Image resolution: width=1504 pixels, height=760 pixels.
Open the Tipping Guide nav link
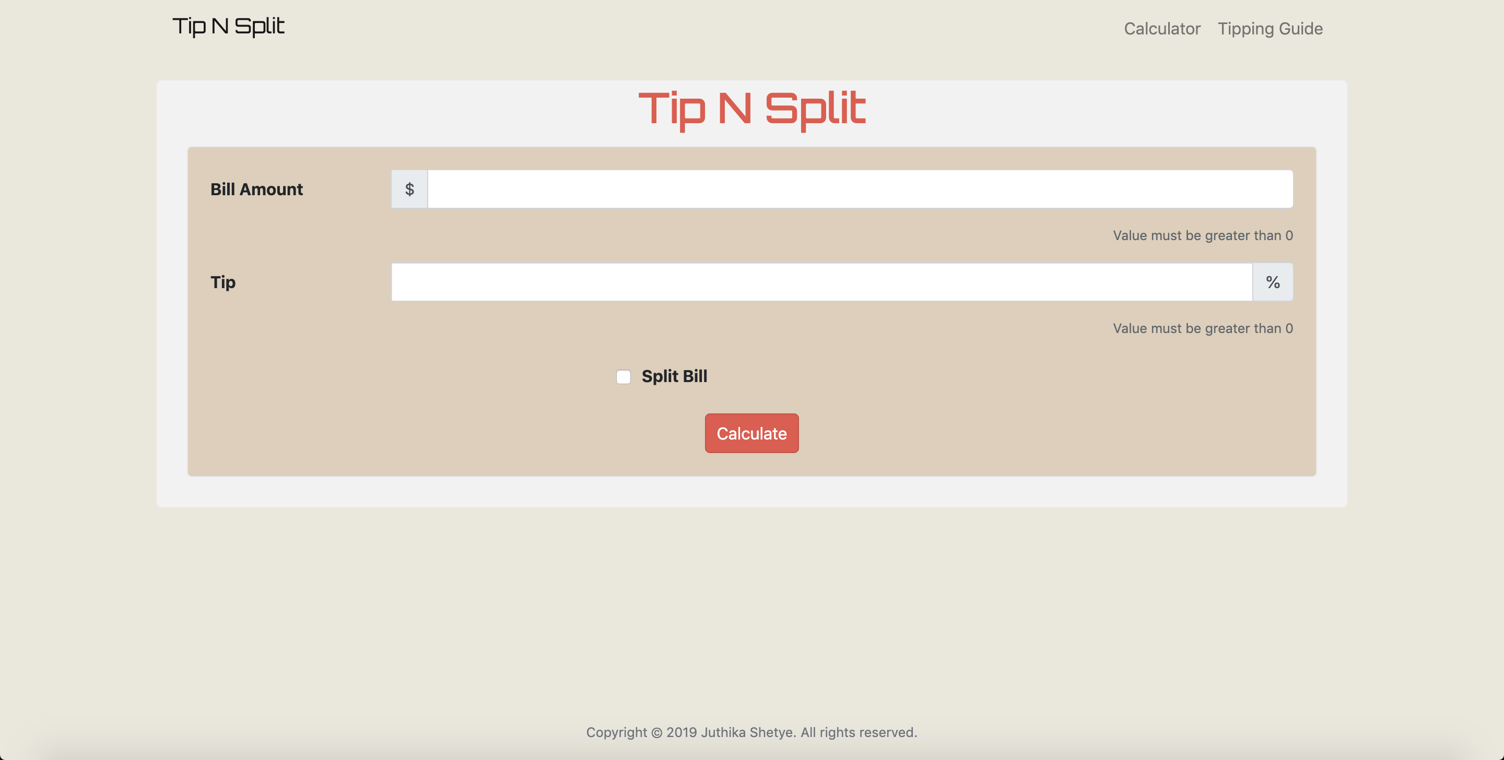(1270, 29)
